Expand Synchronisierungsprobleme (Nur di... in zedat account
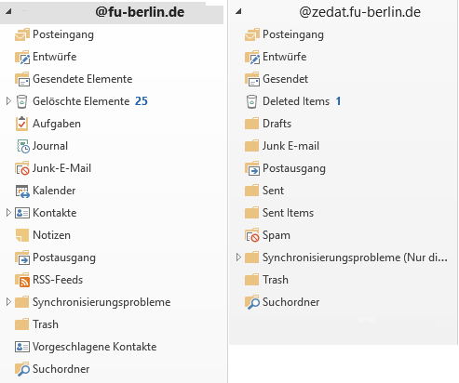The height and width of the screenshot is (383, 459). [238, 258]
